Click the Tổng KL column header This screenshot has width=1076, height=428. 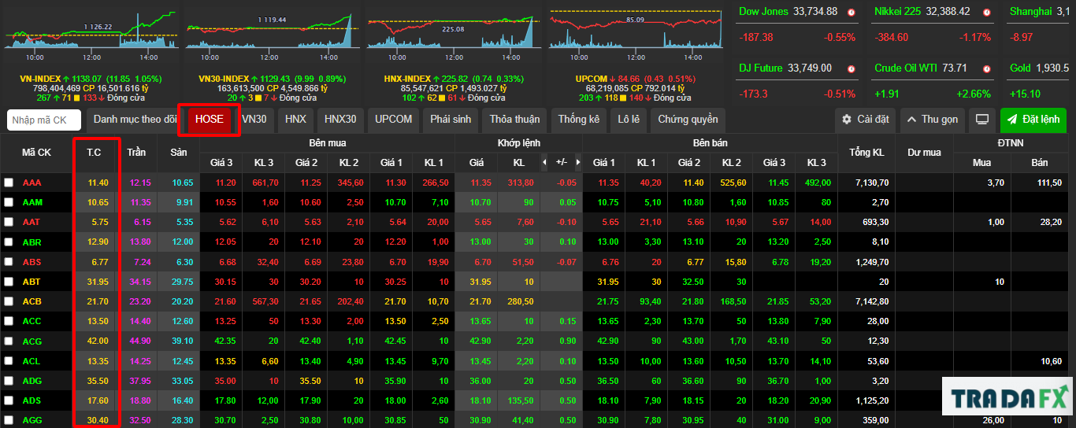pyautogui.click(x=866, y=153)
